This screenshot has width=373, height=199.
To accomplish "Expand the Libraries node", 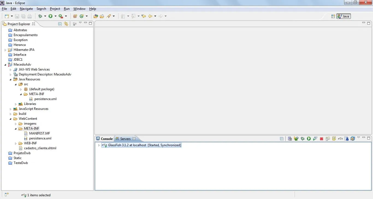I will click(x=16, y=104).
